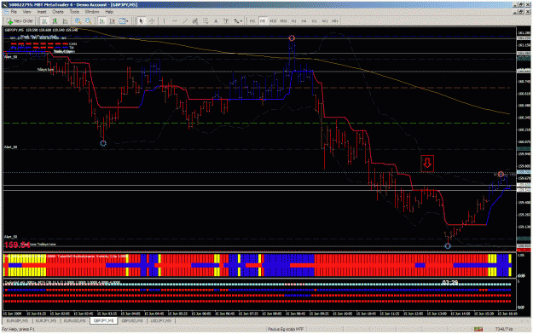The image size is (533, 334).
Task: Select the crosshair tool
Action: tap(152, 21)
